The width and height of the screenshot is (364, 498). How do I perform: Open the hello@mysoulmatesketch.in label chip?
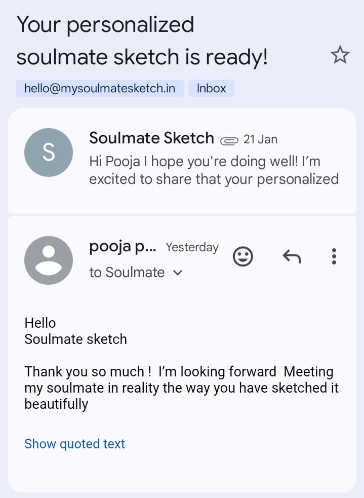pos(100,88)
